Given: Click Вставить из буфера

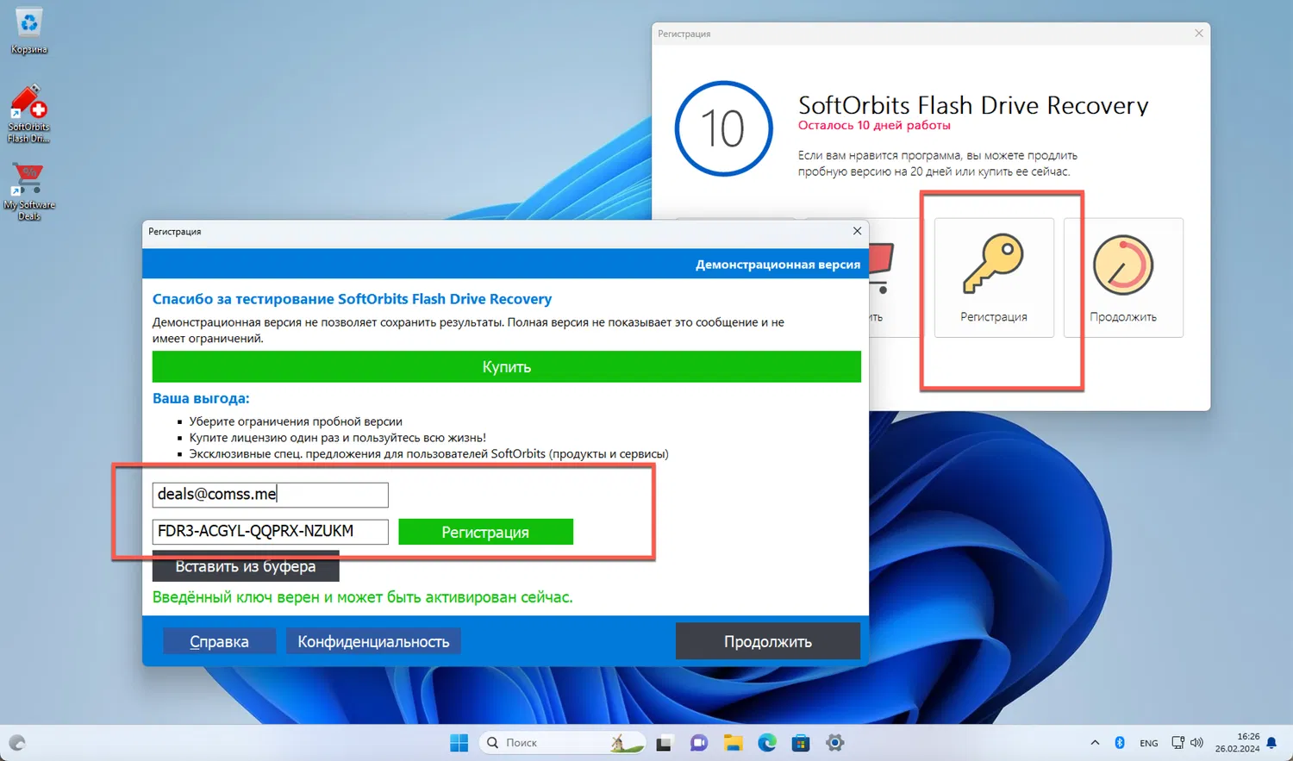Looking at the screenshot, I should pyautogui.click(x=245, y=565).
